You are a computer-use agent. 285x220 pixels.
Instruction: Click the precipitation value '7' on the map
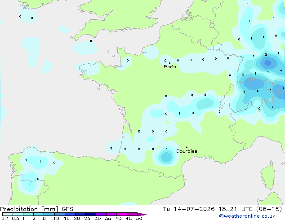283,88
